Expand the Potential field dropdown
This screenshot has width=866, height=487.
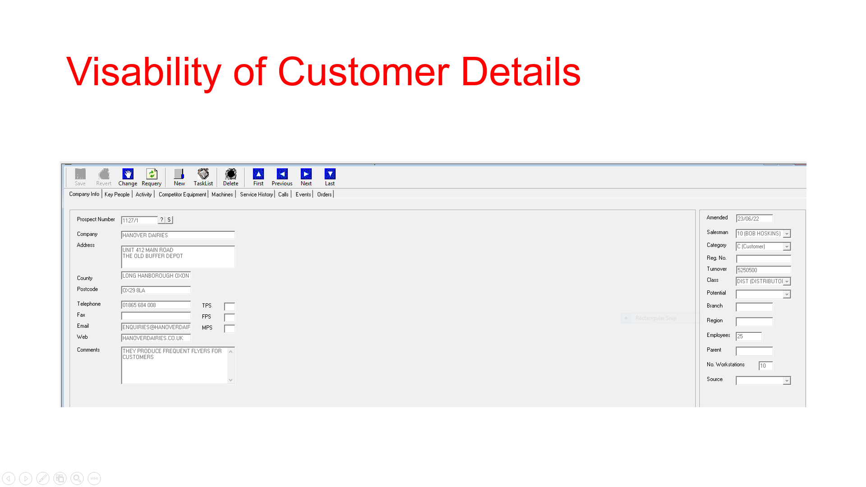pos(787,294)
